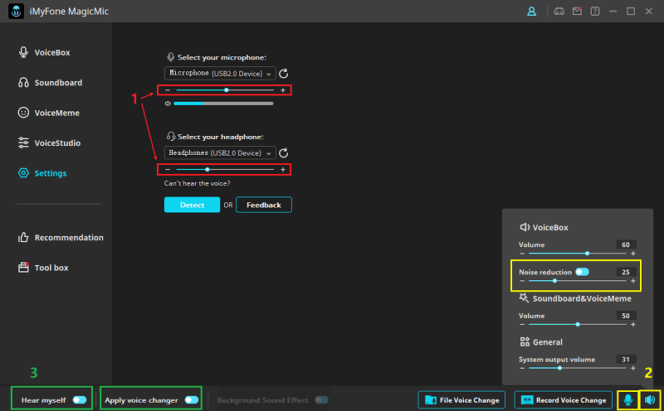Click the Detect button
This screenshot has height=411, width=664.
(193, 205)
